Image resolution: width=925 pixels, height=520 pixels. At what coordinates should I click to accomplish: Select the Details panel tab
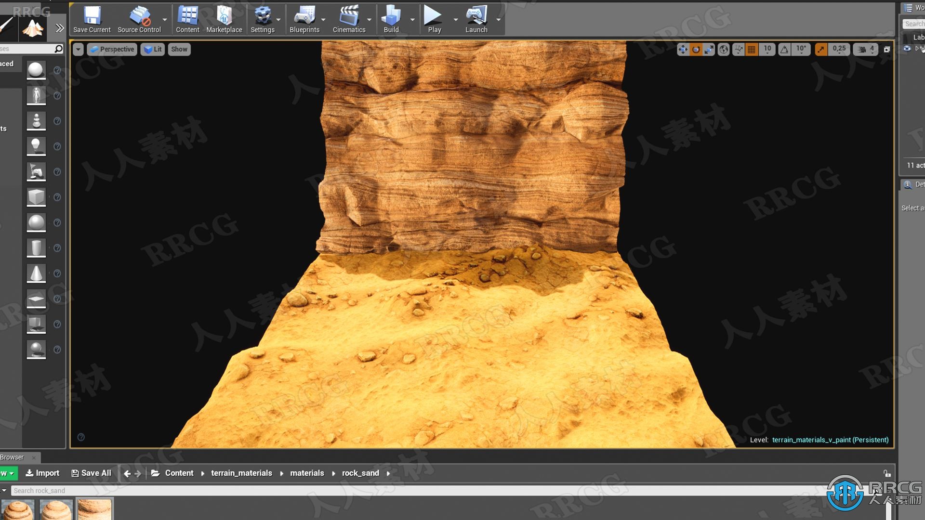coord(913,184)
